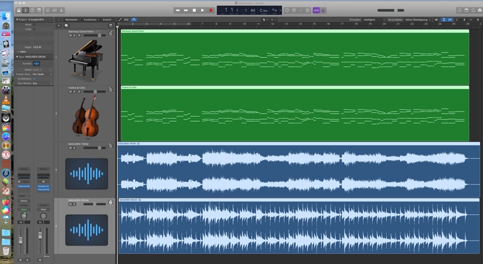Open the Freeze-Modus Pre-Fader dropdown
This screenshot has height=264, width=483.
[x=42, y=74]
